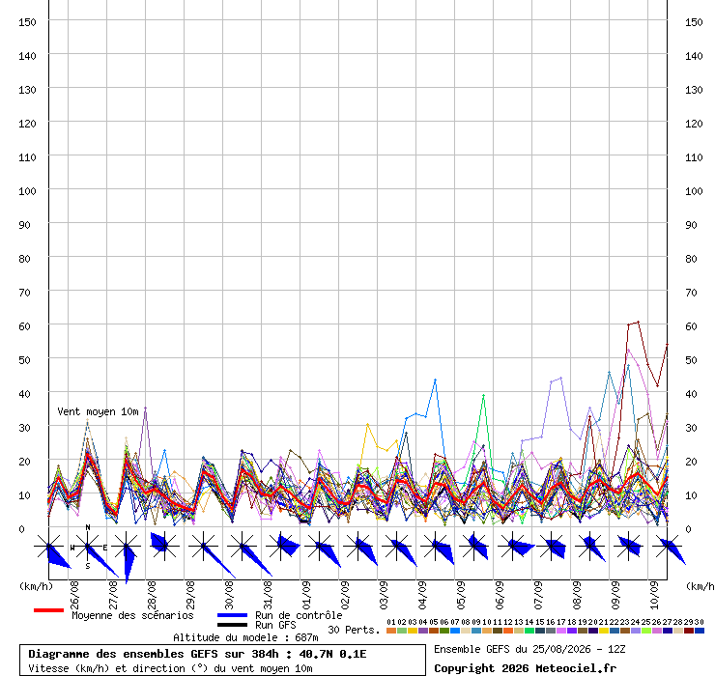Click the 26/08 date label
715x676 pixels.
pyautogui.click(x=74, y=595)
